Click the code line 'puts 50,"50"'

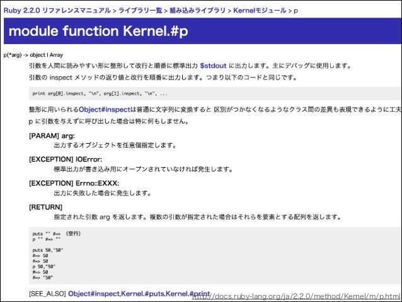tap(48, 250)
